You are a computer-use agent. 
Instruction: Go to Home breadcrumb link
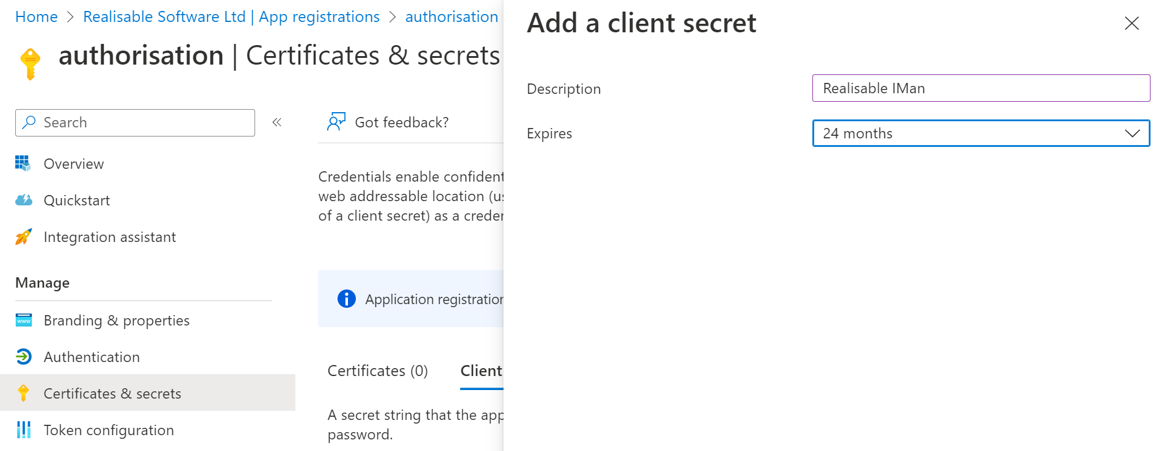(37, 16)
